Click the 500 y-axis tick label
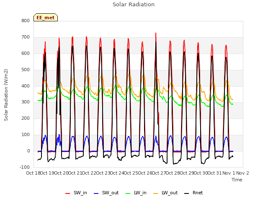This screenshot has height=201, width=268. click(26, 70)
